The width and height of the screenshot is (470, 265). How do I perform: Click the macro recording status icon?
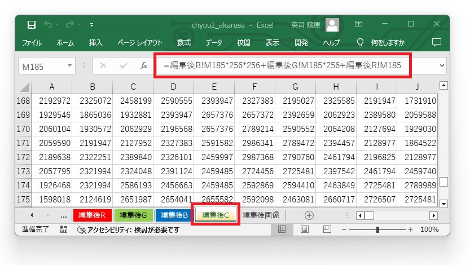[63, 229]
